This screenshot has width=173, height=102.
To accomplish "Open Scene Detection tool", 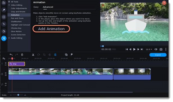I will 18,35.
